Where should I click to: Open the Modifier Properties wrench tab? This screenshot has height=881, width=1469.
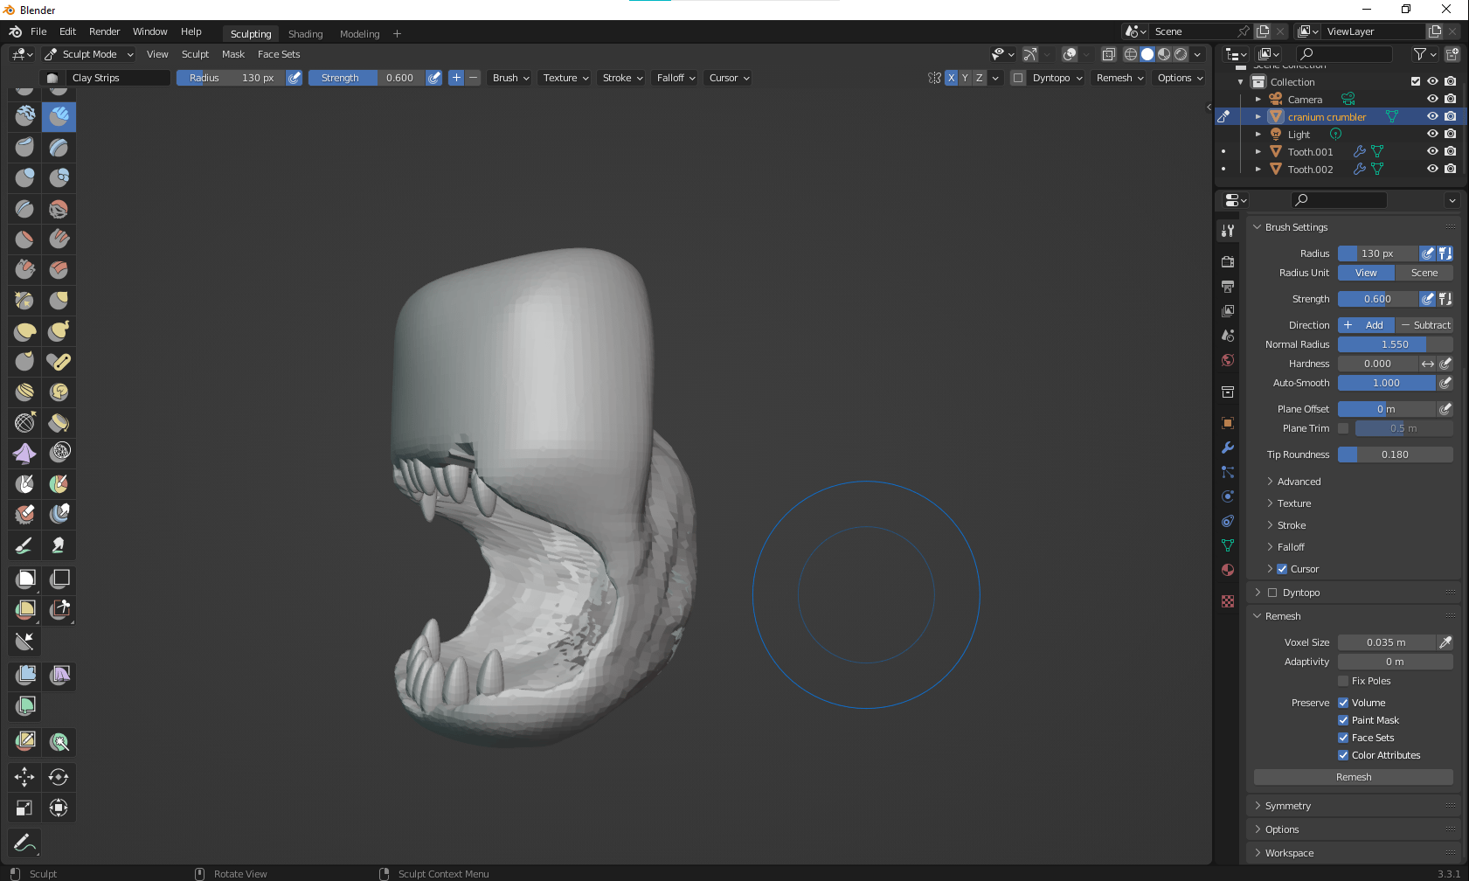1228,447
